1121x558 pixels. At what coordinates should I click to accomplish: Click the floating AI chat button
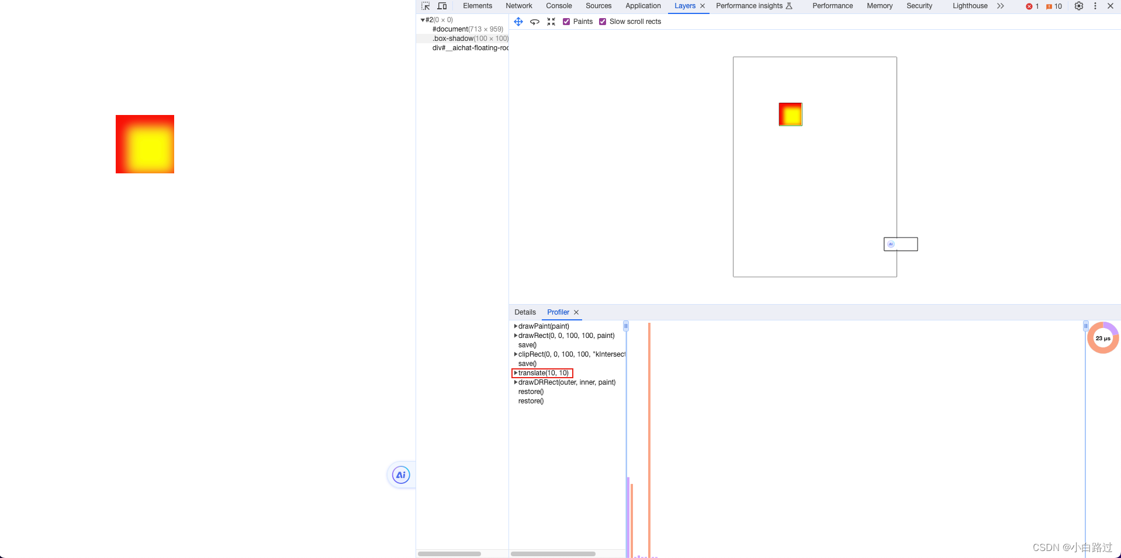click(x=401, y=475)
